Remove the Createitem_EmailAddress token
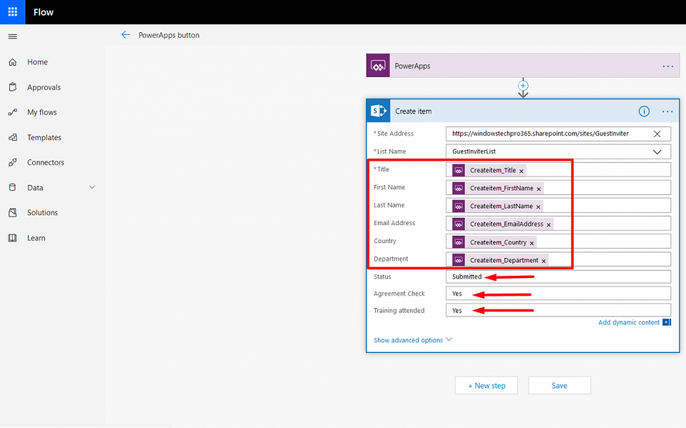Viewport: 686px width, 428px height. [549, 225]
